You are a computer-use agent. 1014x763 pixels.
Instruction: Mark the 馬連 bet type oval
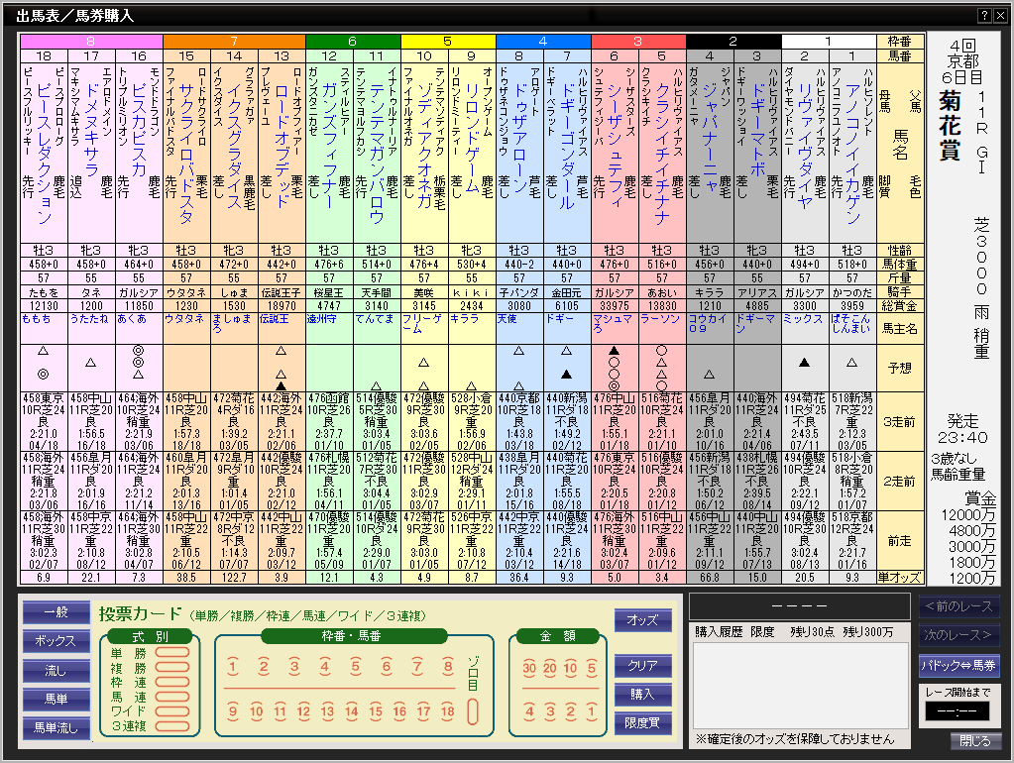point(172,697)
